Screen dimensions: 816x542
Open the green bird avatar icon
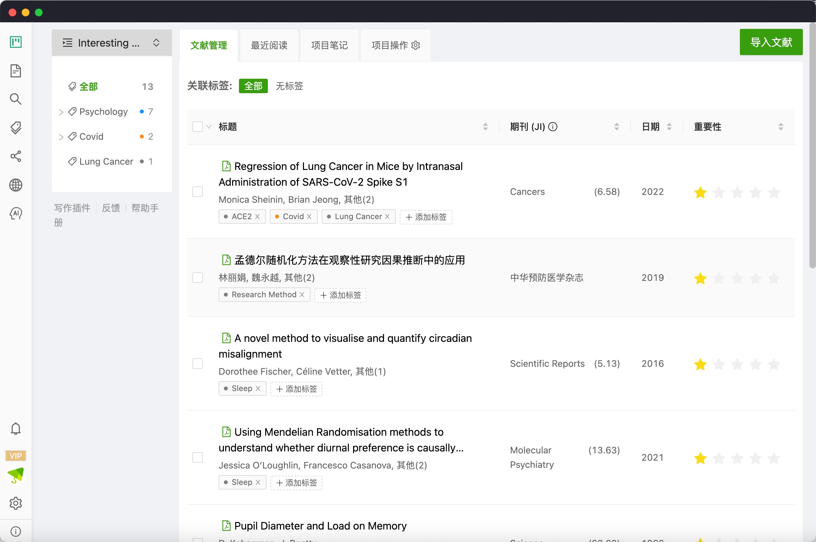point(15,476)
